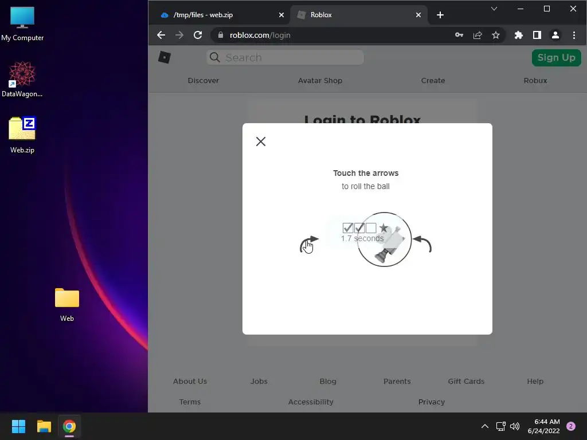Go forward to the next page
This screenshot has height=440, width=587.
179,35
